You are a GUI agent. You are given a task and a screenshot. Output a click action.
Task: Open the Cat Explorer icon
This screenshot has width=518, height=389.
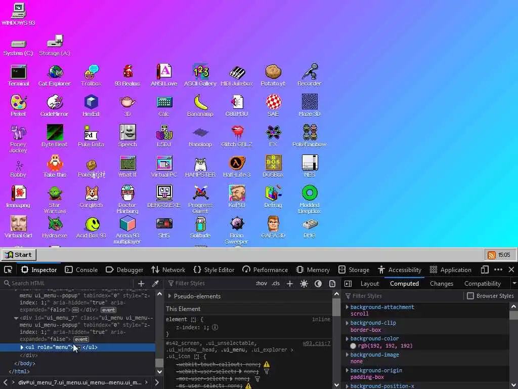[x=55, y=75]
